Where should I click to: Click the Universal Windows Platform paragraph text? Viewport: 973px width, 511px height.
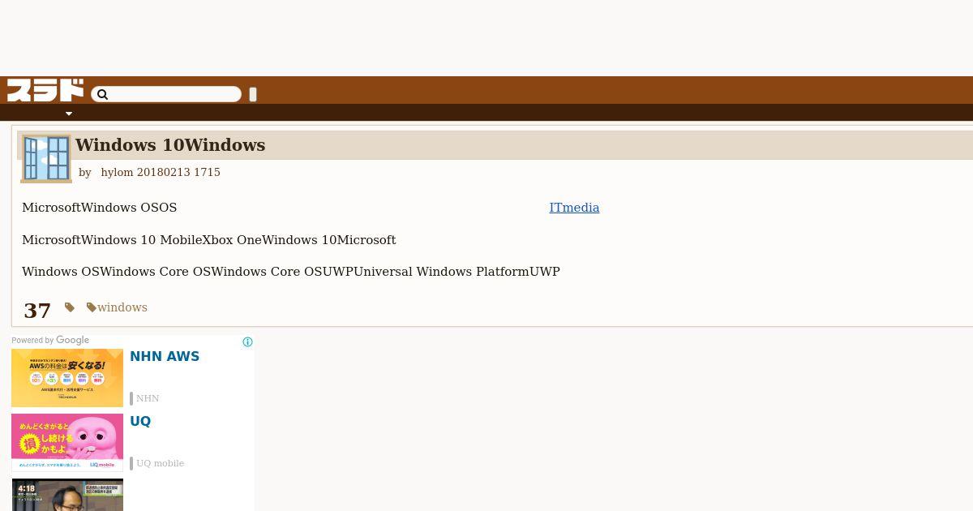(291, 272)
